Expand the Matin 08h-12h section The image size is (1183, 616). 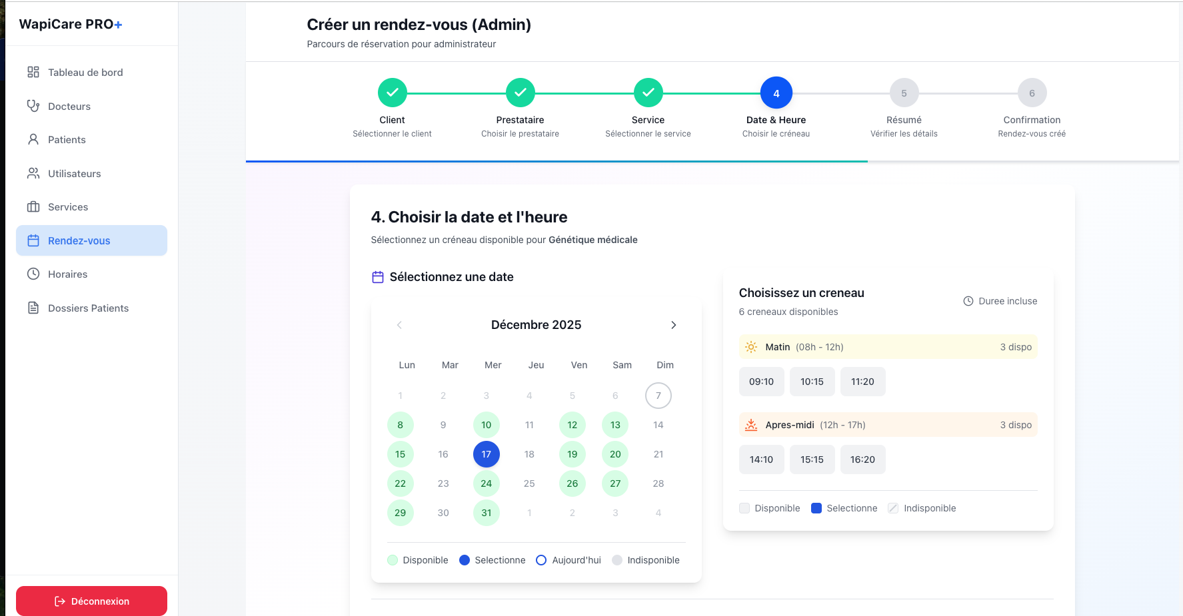[x=886, y=346]
